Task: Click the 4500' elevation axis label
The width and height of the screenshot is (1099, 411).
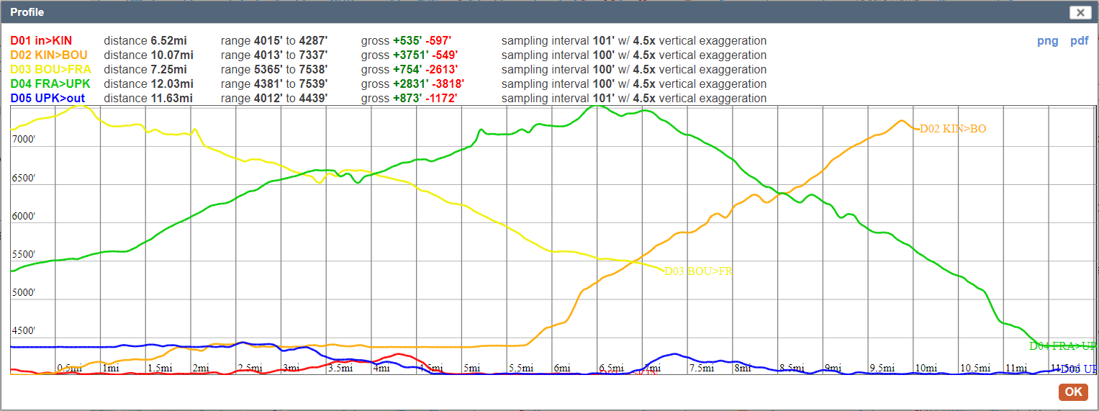Action: point(23,331)
